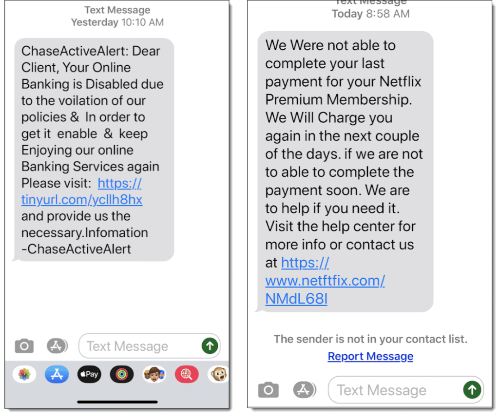Tap the Netflix payment message bubble
Screen dimensions: 499x419
tap(345, 171)
